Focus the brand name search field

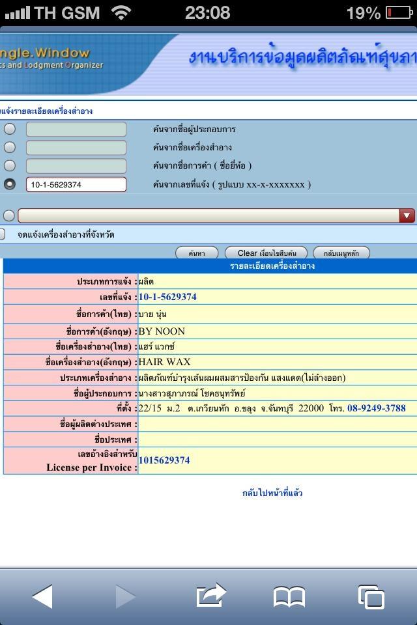pyautogui.click(x=76, y=166)
